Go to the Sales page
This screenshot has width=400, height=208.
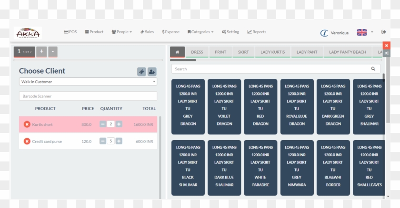click(147, 32)
